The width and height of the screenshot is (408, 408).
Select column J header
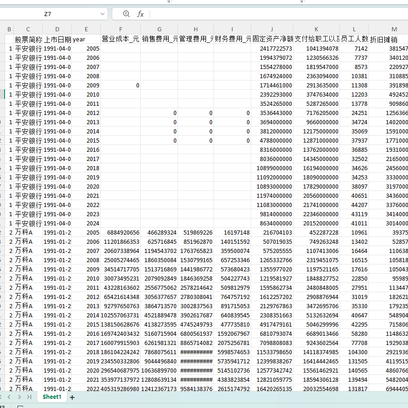(x=272, y=29)
